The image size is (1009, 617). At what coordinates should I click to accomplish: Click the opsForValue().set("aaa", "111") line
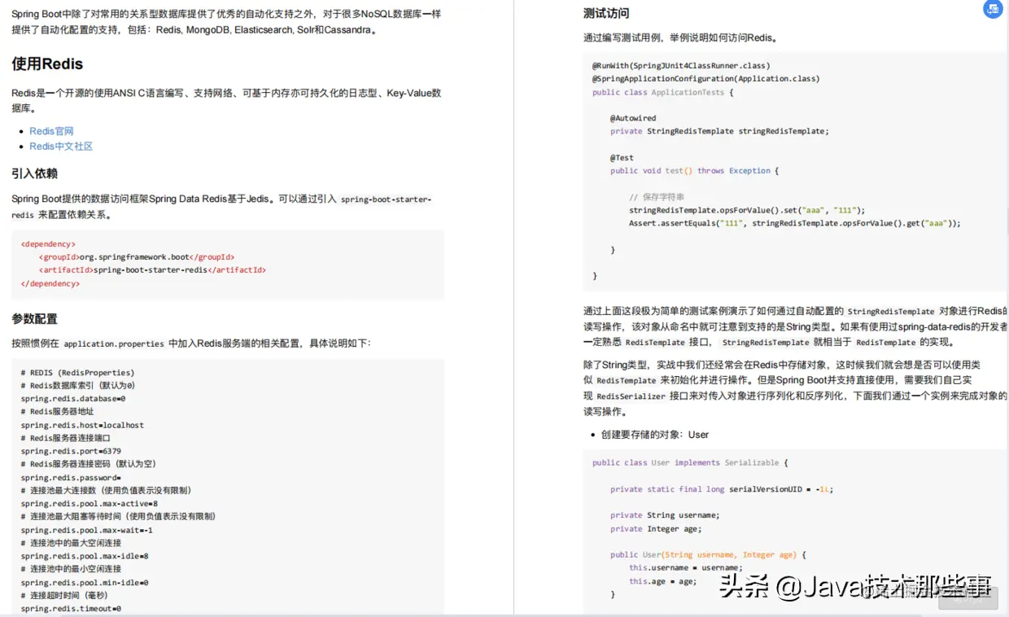747,210
